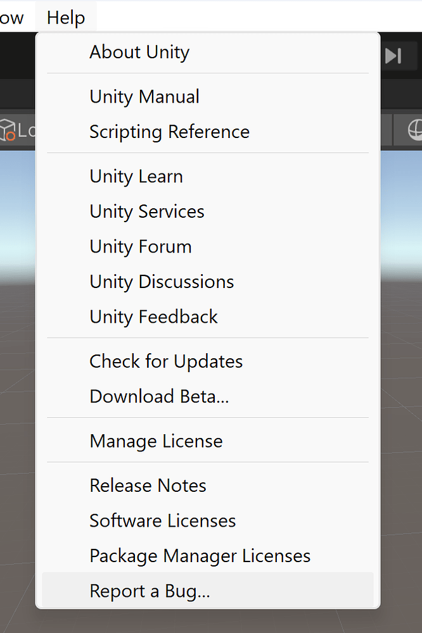Screen dimensions: 422x633
Task: Select Software Licenses
Action: [x=162, y=520]
